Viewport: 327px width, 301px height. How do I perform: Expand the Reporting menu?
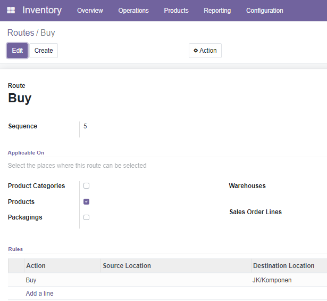click(217, 11)
